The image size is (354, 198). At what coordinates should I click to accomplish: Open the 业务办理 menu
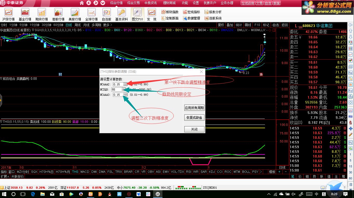[x=227, y=3]
